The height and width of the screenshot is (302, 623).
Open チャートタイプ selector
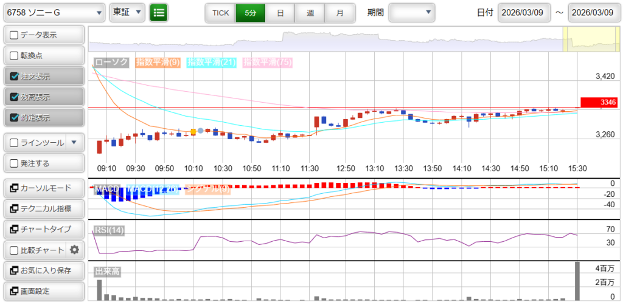pos(43,229)
